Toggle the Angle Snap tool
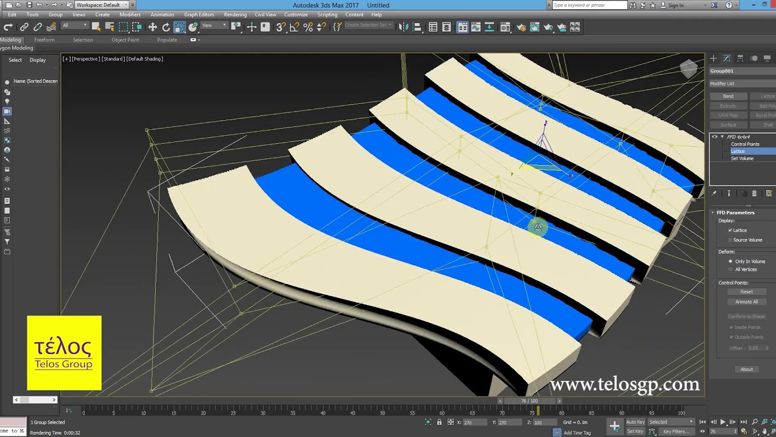This screenshot has width=776, height=437. coord(294,27)
